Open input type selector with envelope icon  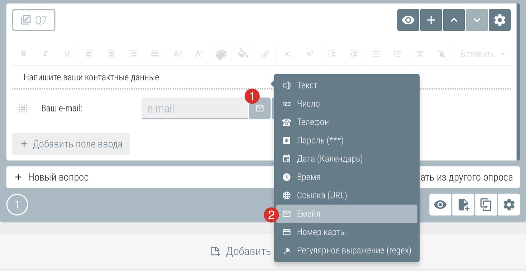point(259,108)
